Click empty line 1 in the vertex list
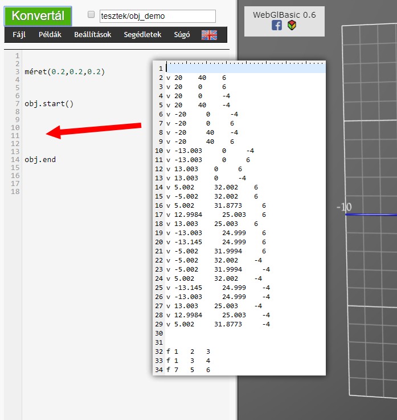The width and height of the screenshot is (397, 420). coord(245,68)
